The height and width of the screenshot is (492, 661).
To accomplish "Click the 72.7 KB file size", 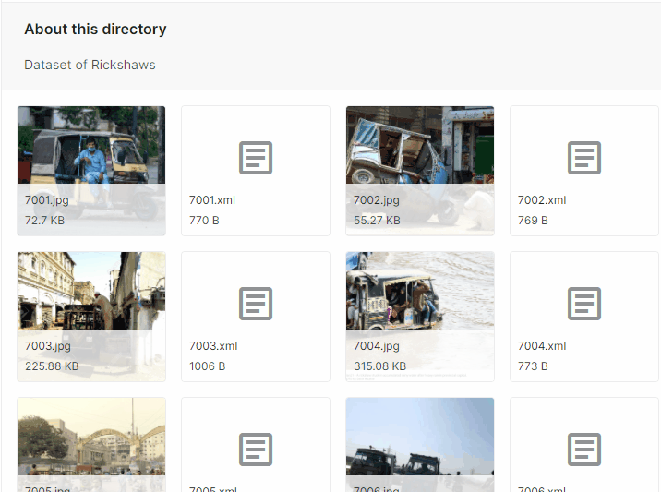I will pyautogui.click(x=44, y=221).
